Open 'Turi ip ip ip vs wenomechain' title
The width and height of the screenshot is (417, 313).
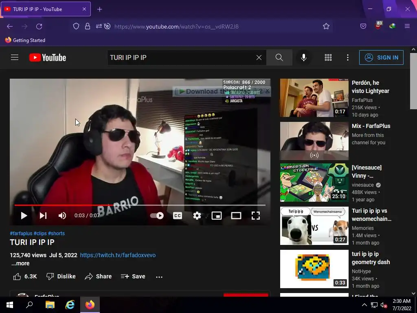pos(371,215)
